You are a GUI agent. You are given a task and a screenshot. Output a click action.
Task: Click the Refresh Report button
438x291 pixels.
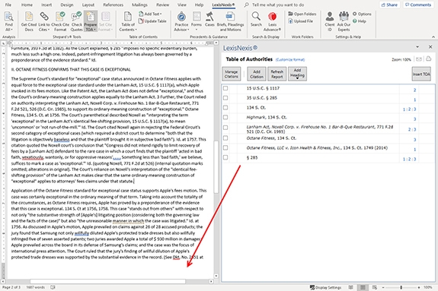tap(277, 74)
